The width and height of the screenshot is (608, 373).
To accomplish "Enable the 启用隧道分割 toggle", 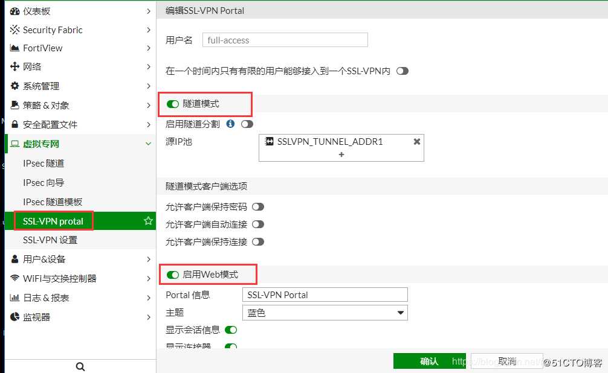I will (247, 124).
